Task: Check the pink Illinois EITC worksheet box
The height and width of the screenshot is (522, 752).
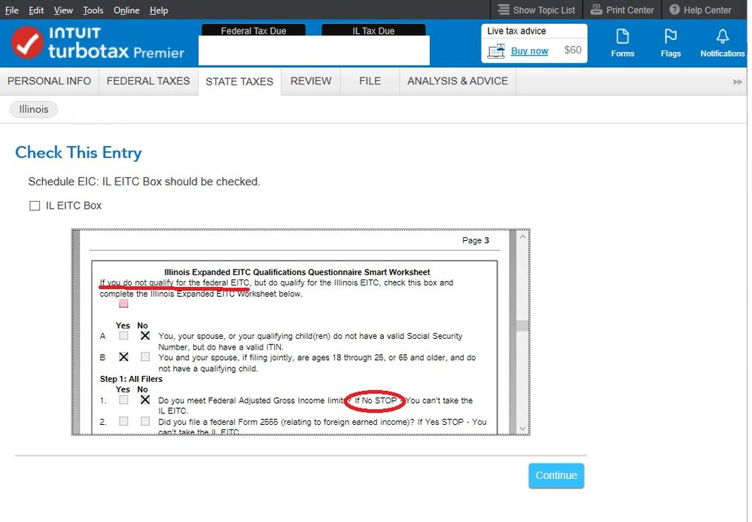Action: (x=123, y=304)
